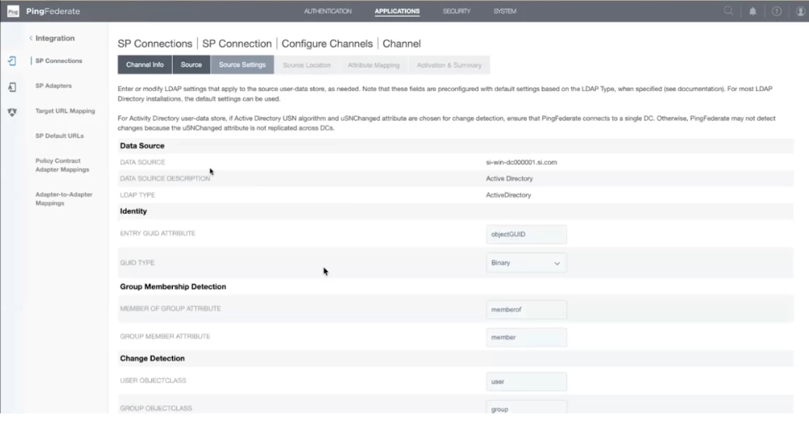The width and height of the screenshot is (809, 421).
Task: Open SP Connections in sidebar
Action: [59, 61]
